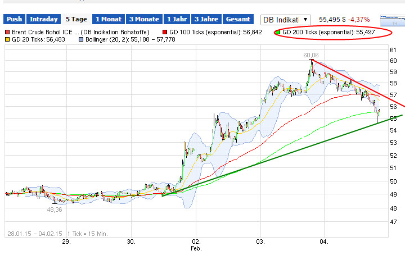Screen dimensions: 405x255
Task: Click the red GD 100 Ticks swatch
Action: tap(165, 32)
